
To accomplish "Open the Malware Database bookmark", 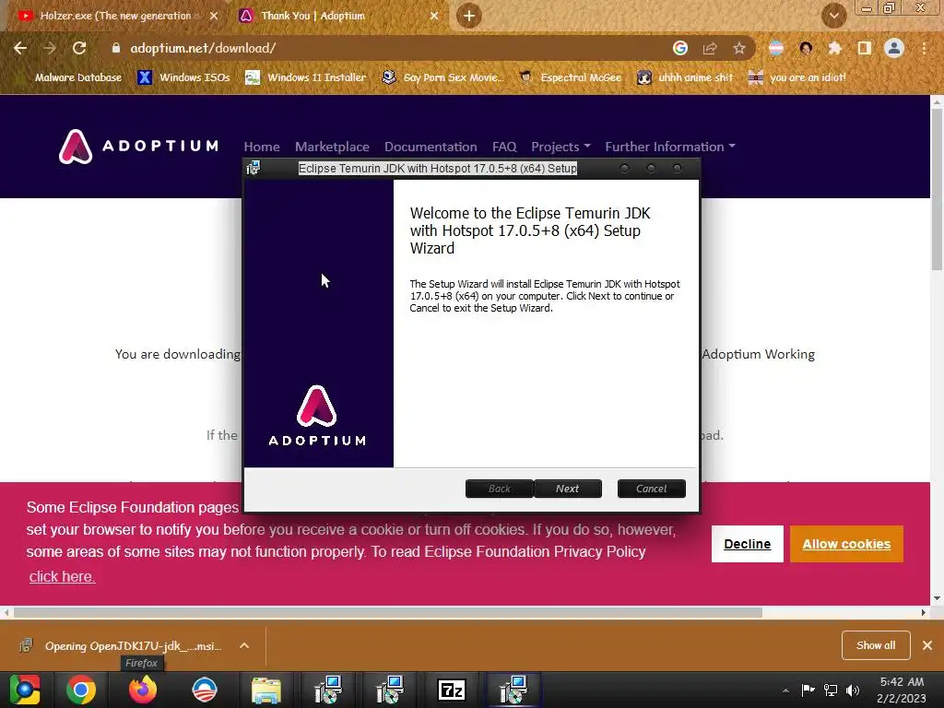I will 70,77.
